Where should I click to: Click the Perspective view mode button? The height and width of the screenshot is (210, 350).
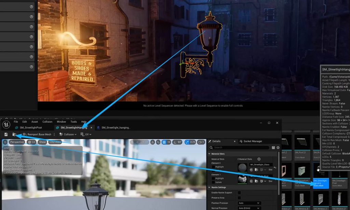(x=16, y=142)
